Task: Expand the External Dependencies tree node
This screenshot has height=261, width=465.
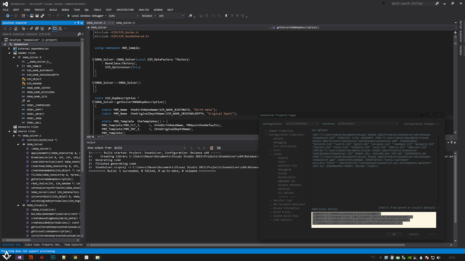Action: 9,49
